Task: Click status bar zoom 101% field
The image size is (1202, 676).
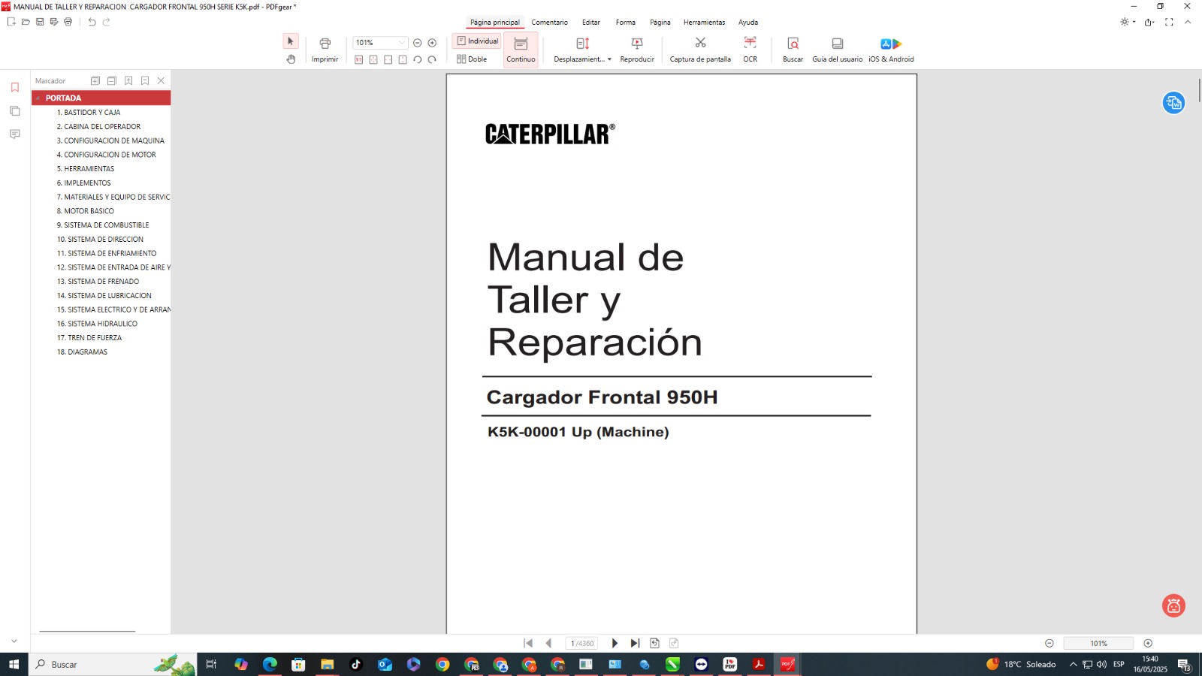Action: click(1098, 643)
